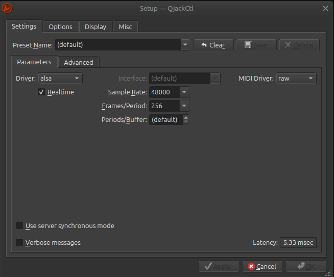Click the Apply button

tap(219, 266)
